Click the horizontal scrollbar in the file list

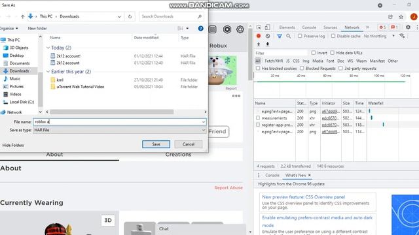coord(111,112)
